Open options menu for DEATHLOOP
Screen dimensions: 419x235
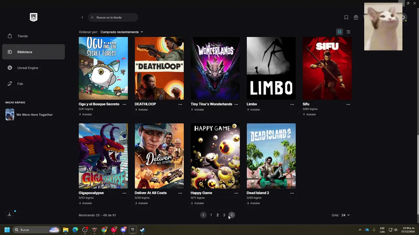(180, 104)
